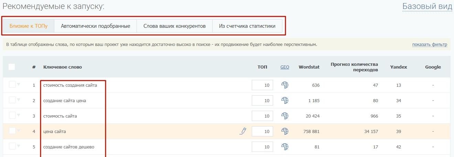Switch to 'Базовый вид' link
The height and width of the screenshot is (157, 454).
click(x=427, y=7)
